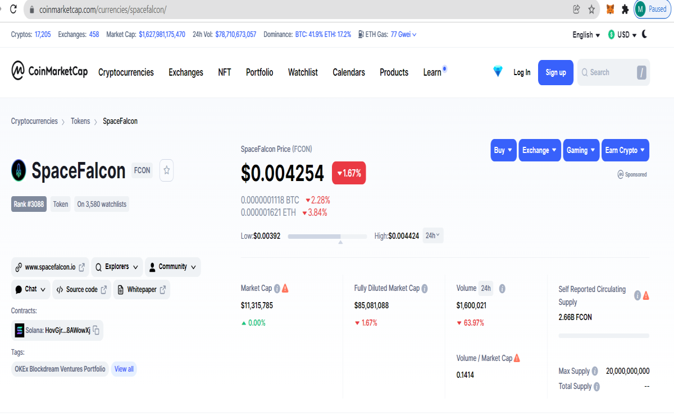Screen dimensions: 674x417
Task: Open the Calendars menu
Action: click(349, 72)
